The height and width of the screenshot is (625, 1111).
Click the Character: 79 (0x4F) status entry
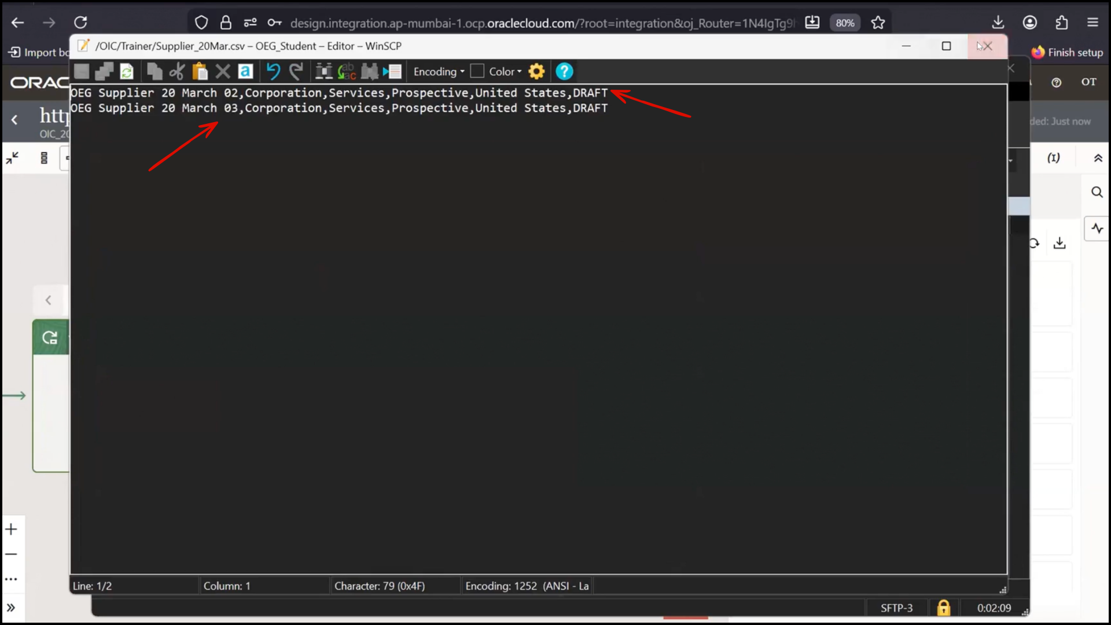pos(380,586)
